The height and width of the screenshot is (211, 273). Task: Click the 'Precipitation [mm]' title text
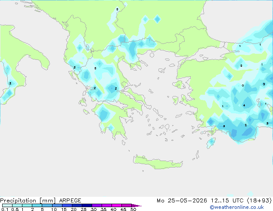(28, 201)
